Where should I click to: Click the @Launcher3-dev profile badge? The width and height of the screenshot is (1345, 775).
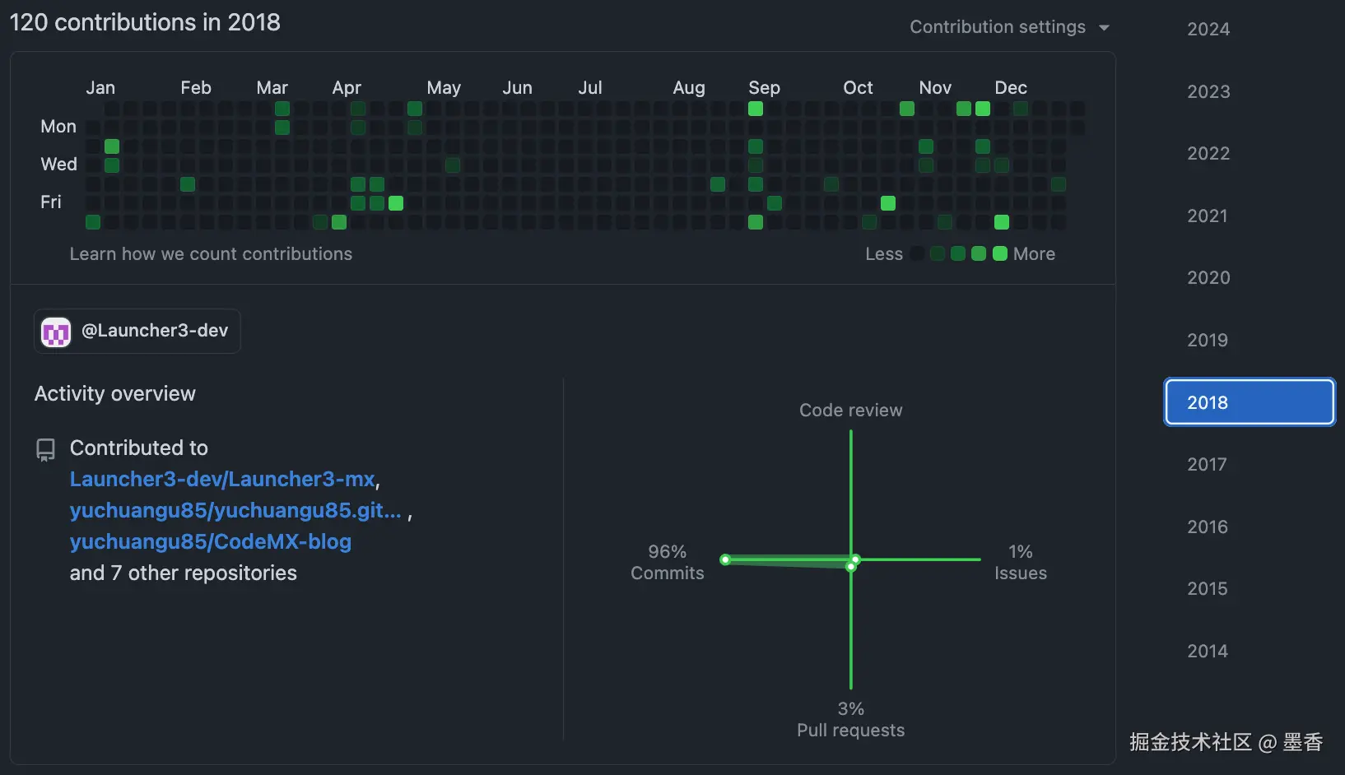click(137, 331)
